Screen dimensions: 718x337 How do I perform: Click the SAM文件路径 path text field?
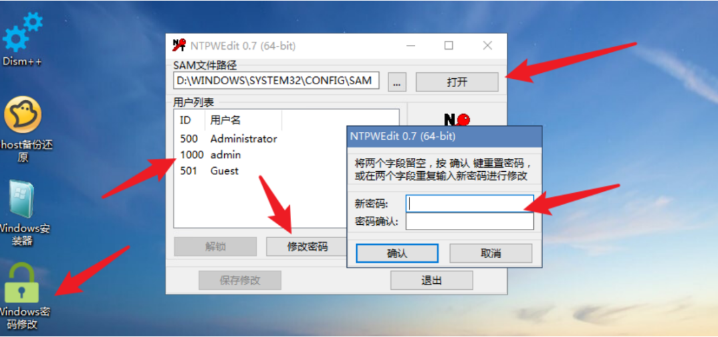tap(277, 80)
